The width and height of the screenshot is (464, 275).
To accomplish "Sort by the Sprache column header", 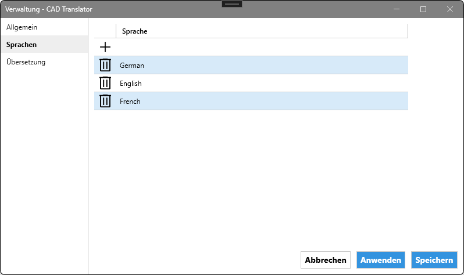I will tap(262, 31).
